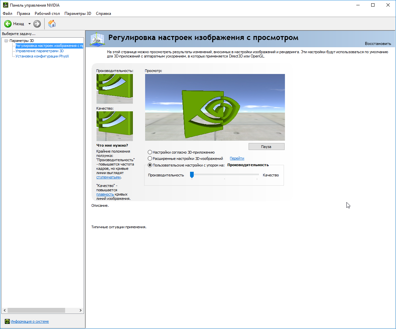Click the Назад label in toolbar
396x329 pixels.
pyautogui.click(x=19, y=24)
